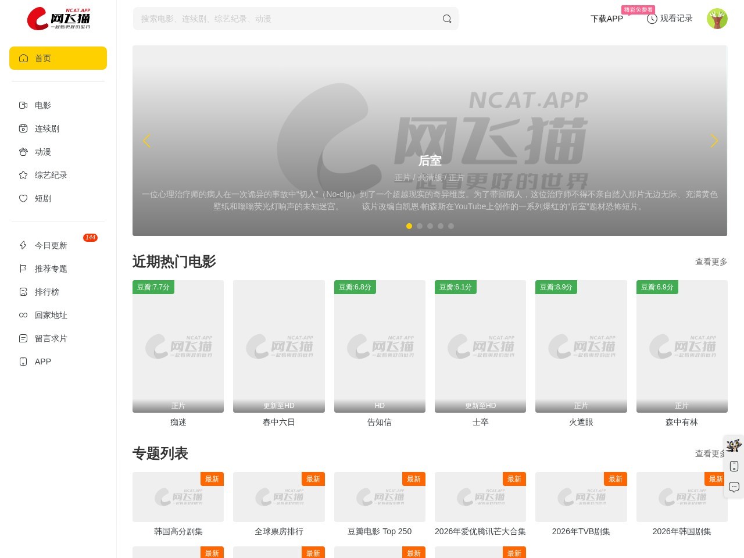Select the second carousel dot indicator
The width and height of the screenshot is (744, 558).
pos(420,226)
